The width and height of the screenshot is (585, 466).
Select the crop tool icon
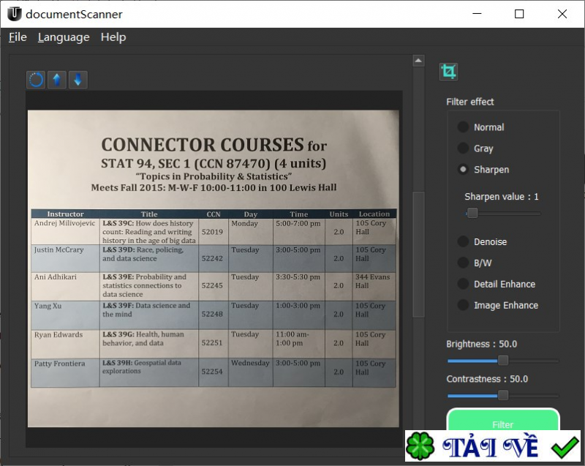(448, 72)
